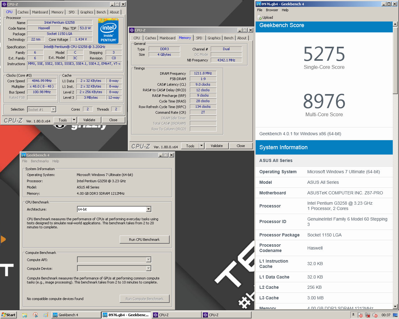
Task: Click Tools button in CPU-Z CPU window
Action: coord(63,120)
